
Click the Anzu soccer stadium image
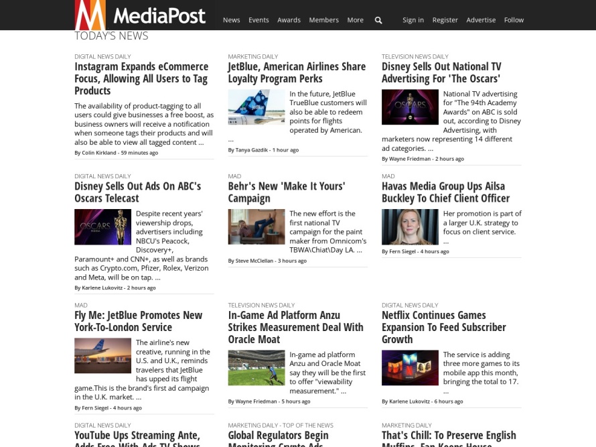tap(256, 369)
